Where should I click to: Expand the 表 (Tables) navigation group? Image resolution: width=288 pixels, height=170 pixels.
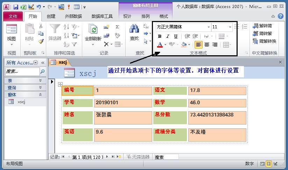40,80
